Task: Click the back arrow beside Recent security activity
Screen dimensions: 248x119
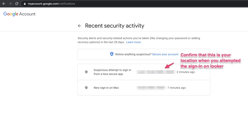Action: [80, 26]
